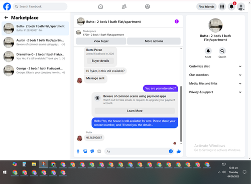Click the chat header title Butta listing
The width and height of the screenshot is (251, 184).
tap(113, 21)
